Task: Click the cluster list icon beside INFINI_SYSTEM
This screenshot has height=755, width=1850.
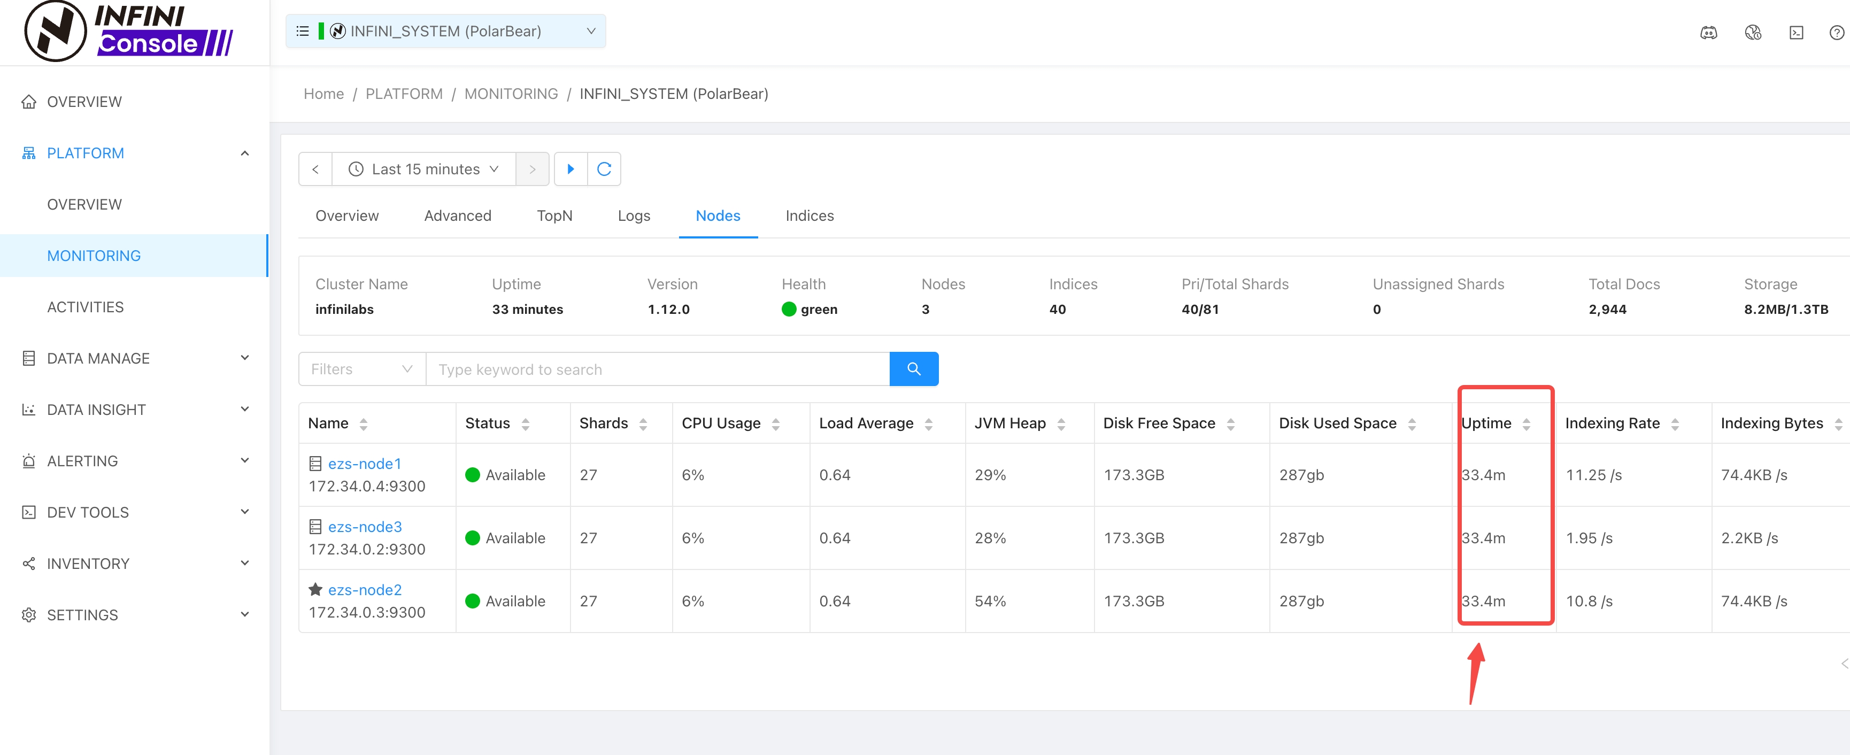Action: (302, 31)
